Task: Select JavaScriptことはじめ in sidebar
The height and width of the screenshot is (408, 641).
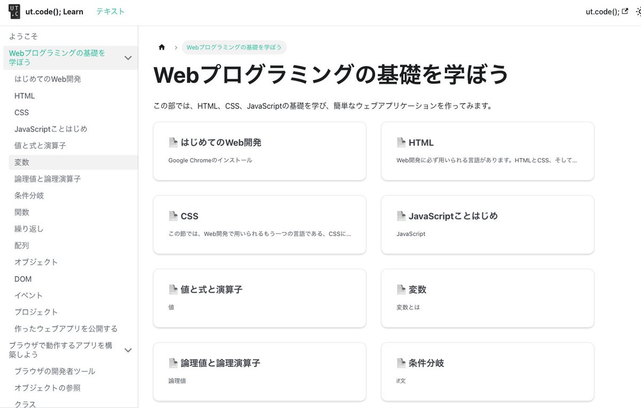Action: tap(51, 129)
